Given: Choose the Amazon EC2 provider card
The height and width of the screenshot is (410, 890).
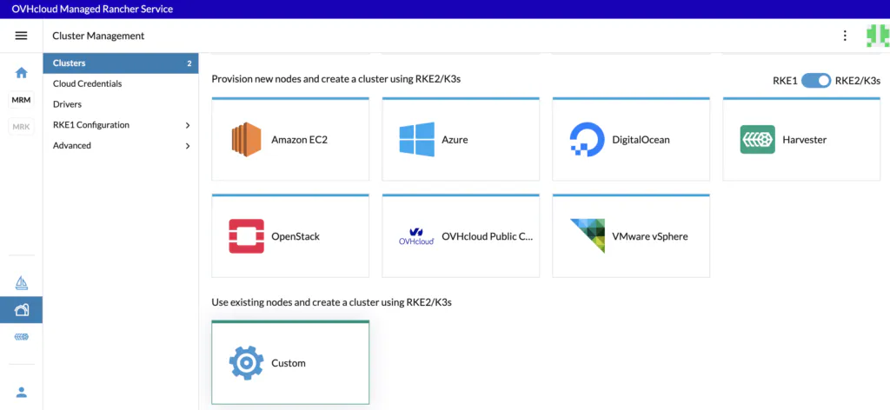Looking at the screenshot, I should [290, 139].
